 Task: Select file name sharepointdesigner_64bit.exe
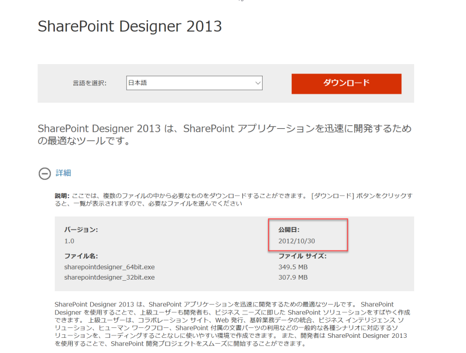coord(110,267)
